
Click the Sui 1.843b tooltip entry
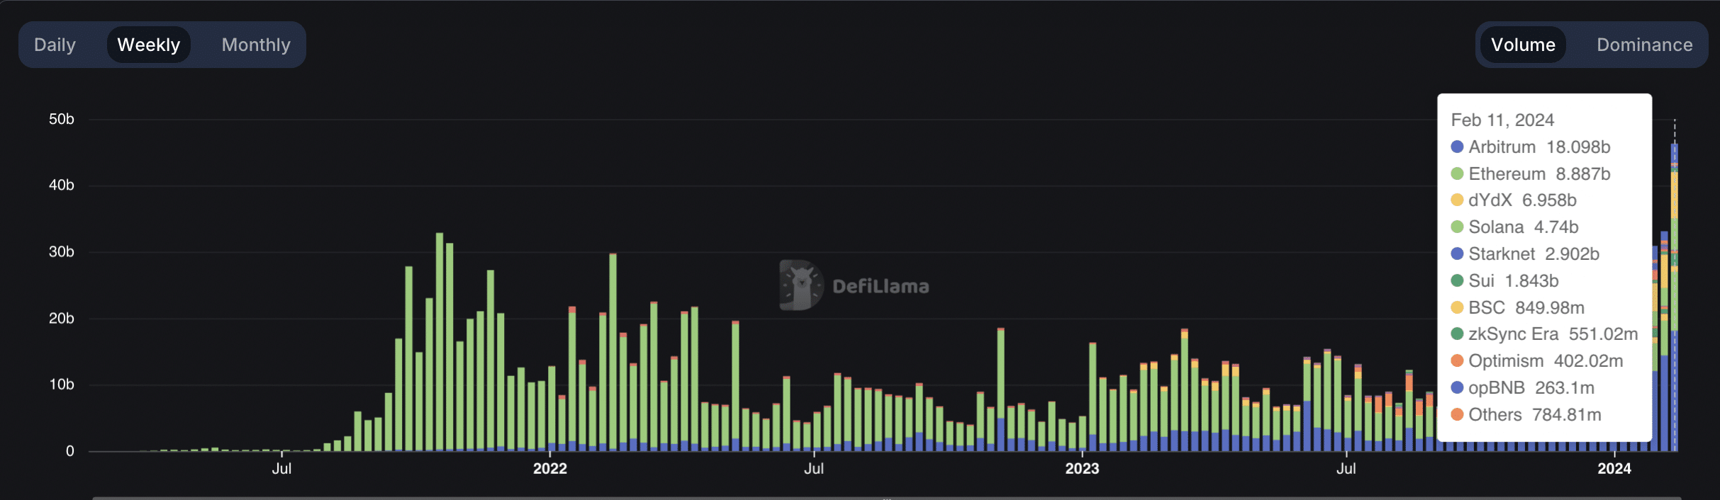1504,281
